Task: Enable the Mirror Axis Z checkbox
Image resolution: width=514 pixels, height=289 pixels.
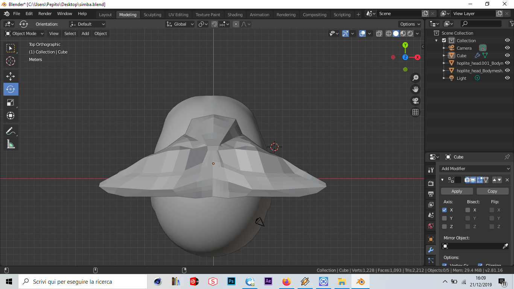Action: point(444,227)
